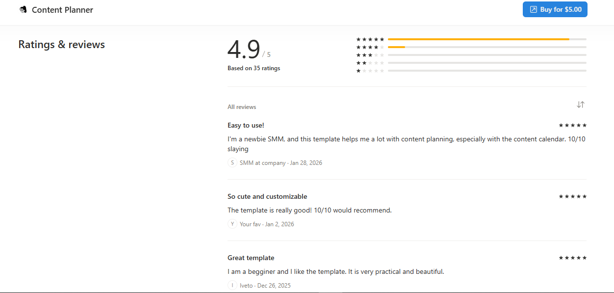
Task: Click the Content Planner title text
Action: pyautogui.click(x=62, y=10)
